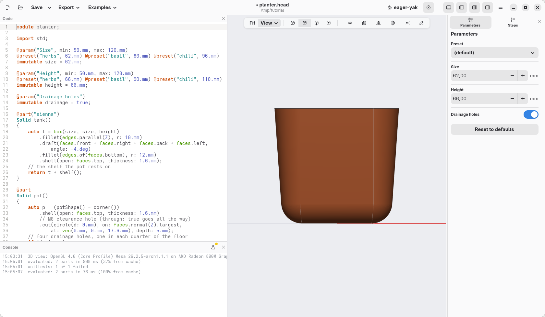Click the flask unittest icon in Console
The height and width of the screenshot is (317, 545).
click(213, 247)
